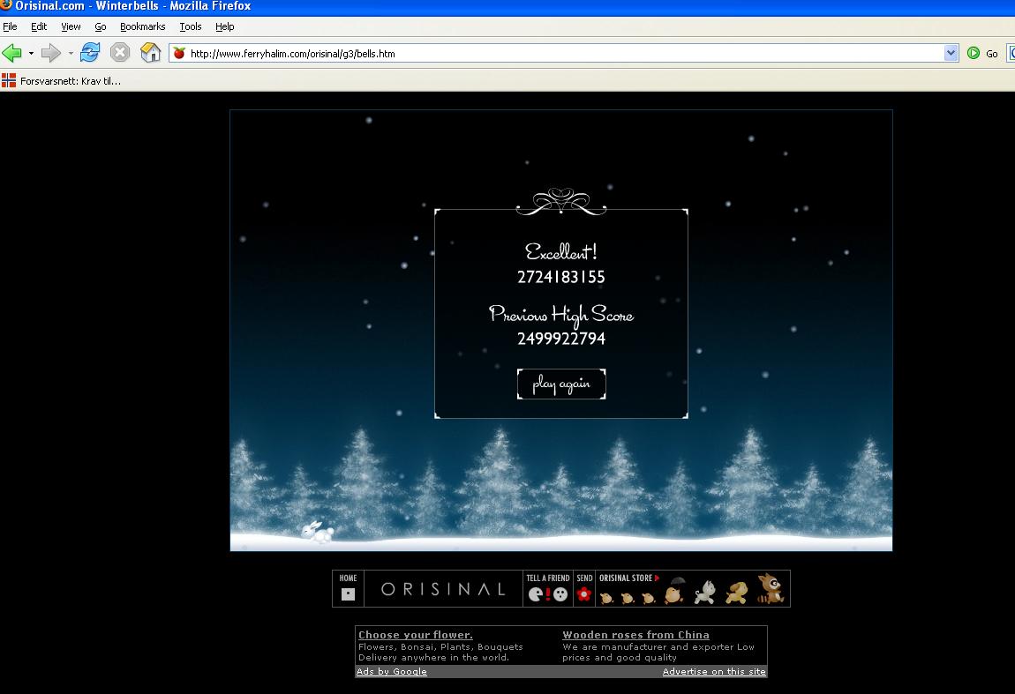
Task: Click the Tell a Friend faces icon
Action: coord(547,593)
